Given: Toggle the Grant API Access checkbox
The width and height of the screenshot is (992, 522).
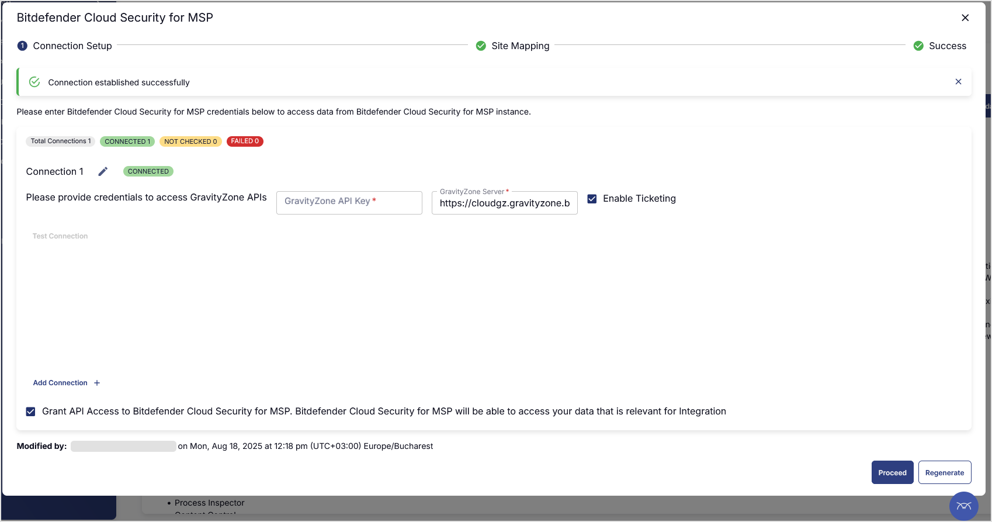Looking at the screenshot, I should tap(30, 412).
